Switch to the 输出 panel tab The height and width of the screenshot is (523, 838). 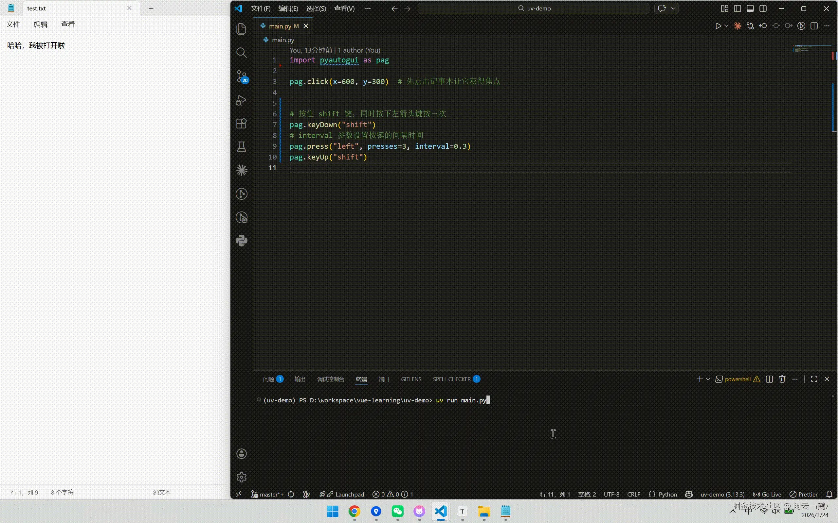tap(300, 379)
